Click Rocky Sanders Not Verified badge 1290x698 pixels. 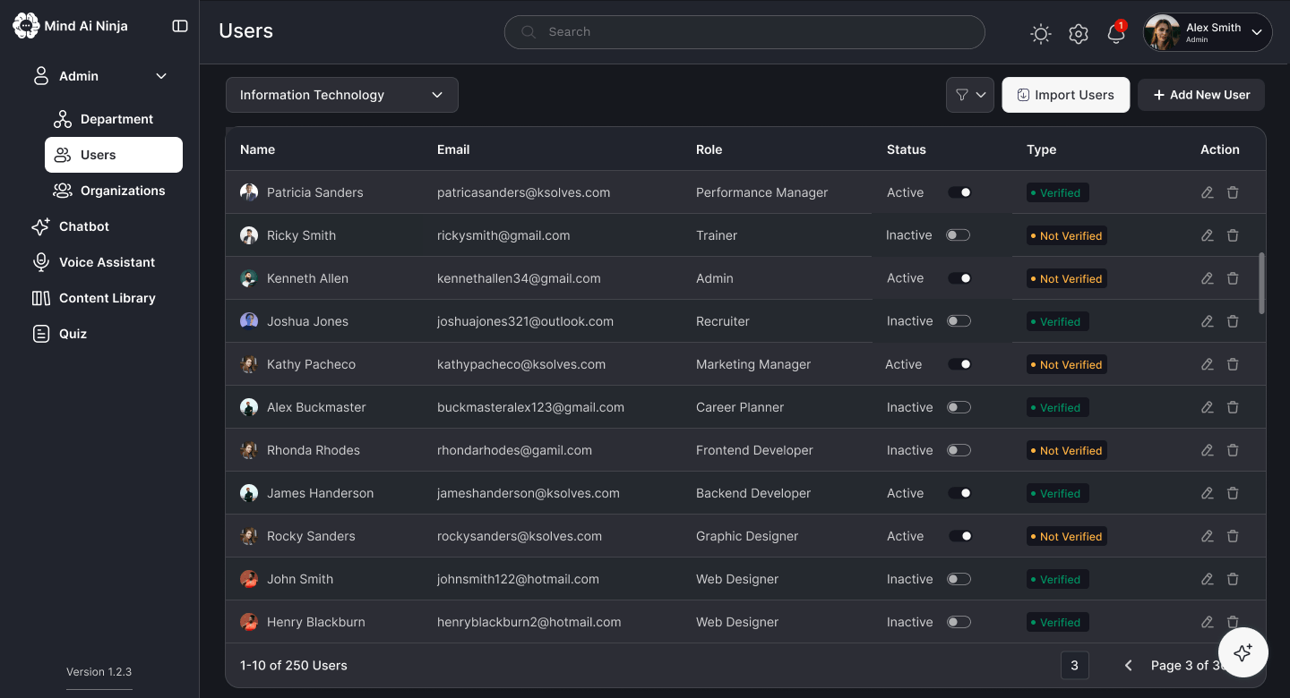pos(1067,536)
